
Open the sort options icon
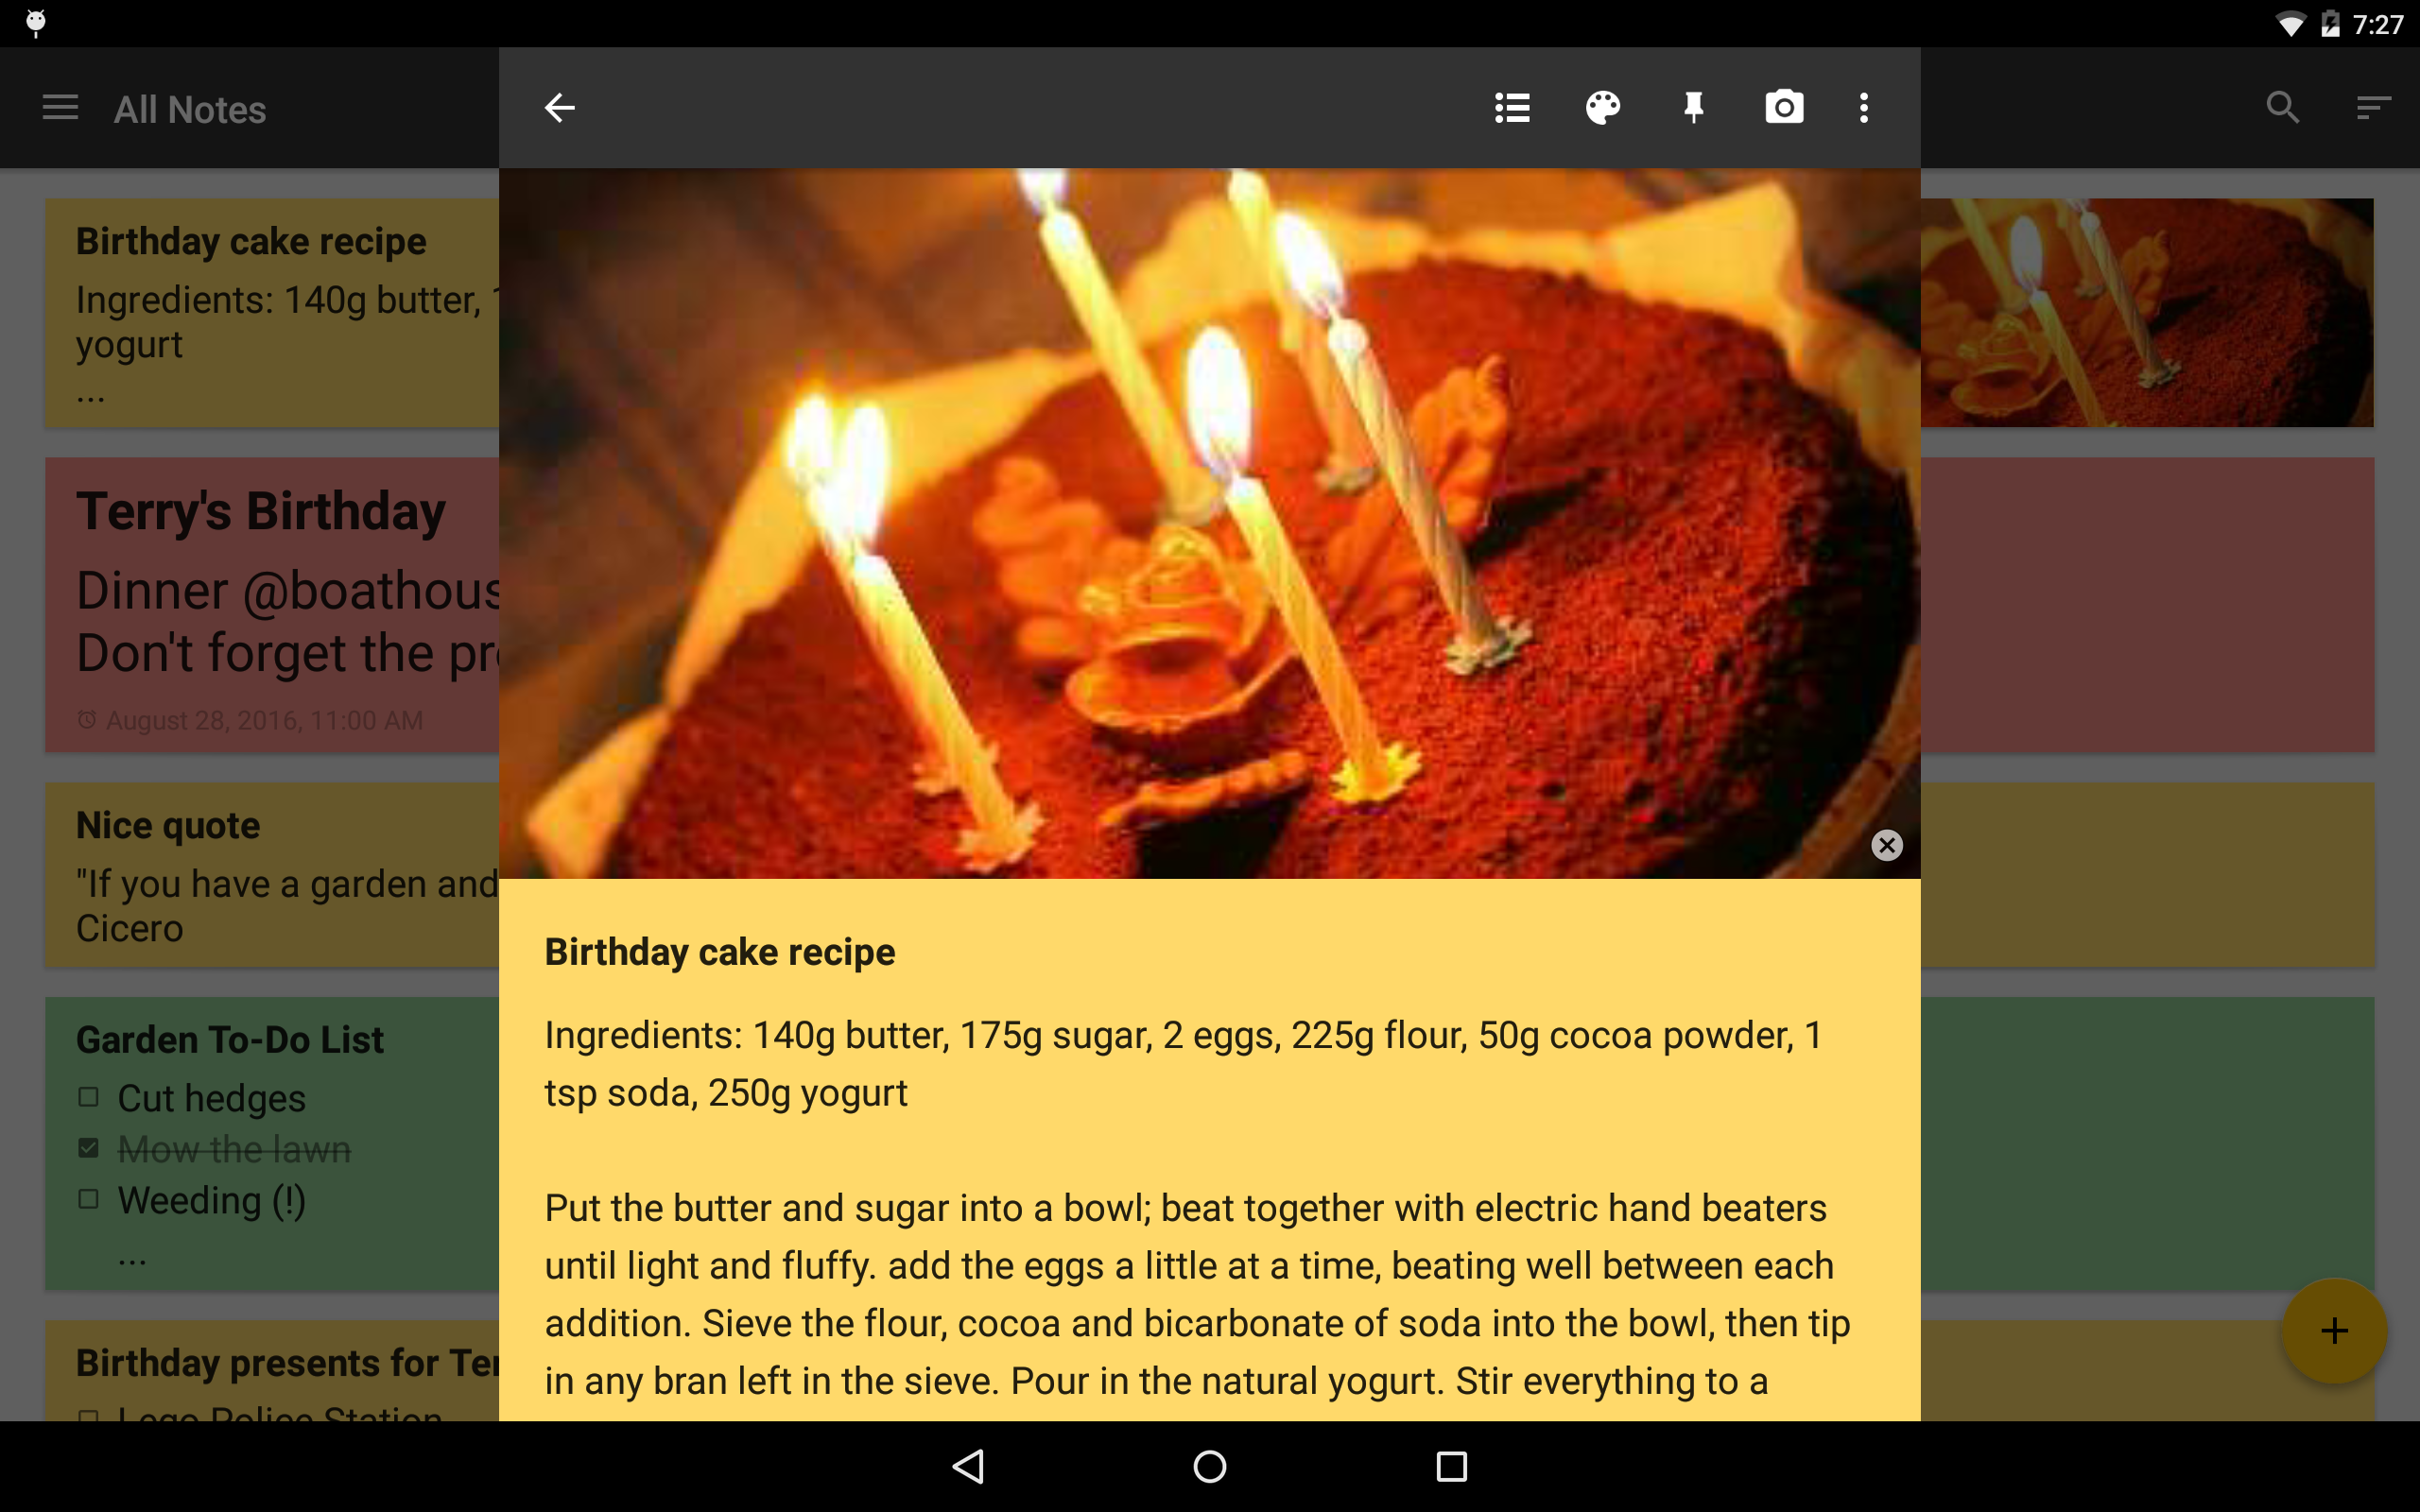(2373, 108)
